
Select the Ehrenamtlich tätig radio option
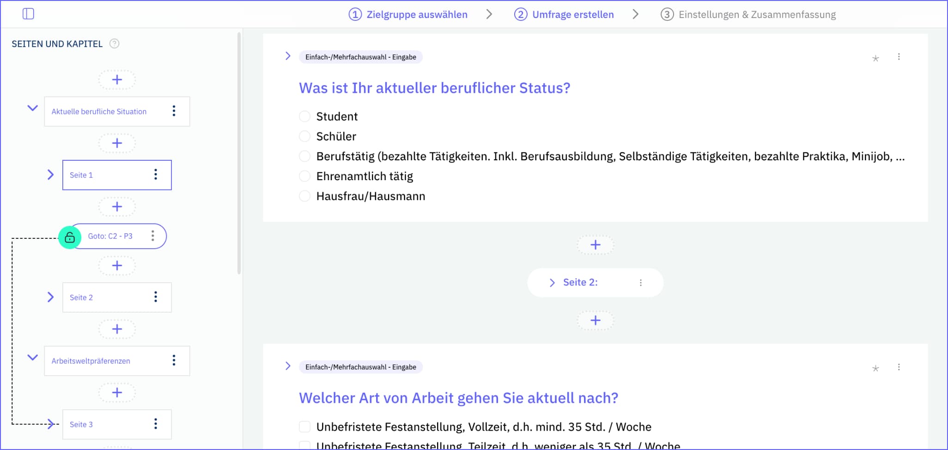click(304, 176)
